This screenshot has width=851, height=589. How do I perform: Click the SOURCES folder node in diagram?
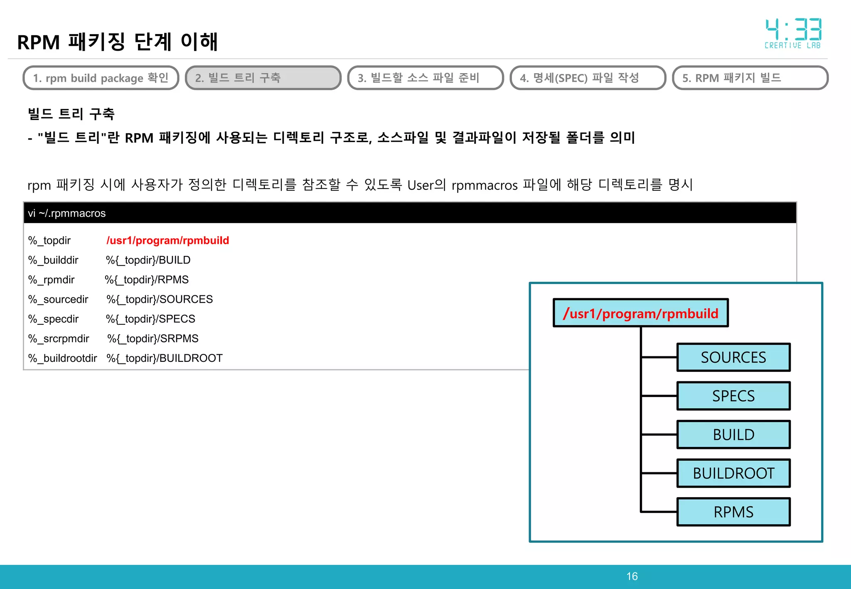[x=733, y=357]
